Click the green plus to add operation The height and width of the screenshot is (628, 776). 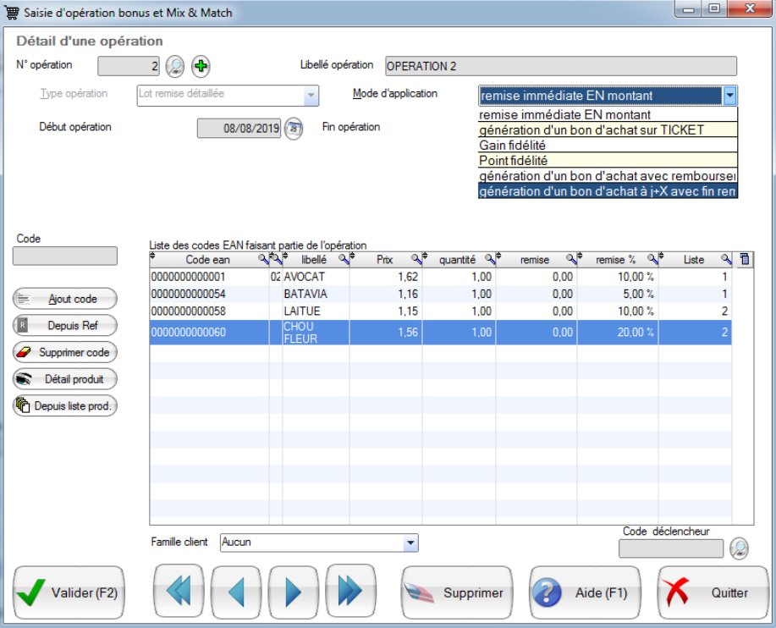click(201, 66)
